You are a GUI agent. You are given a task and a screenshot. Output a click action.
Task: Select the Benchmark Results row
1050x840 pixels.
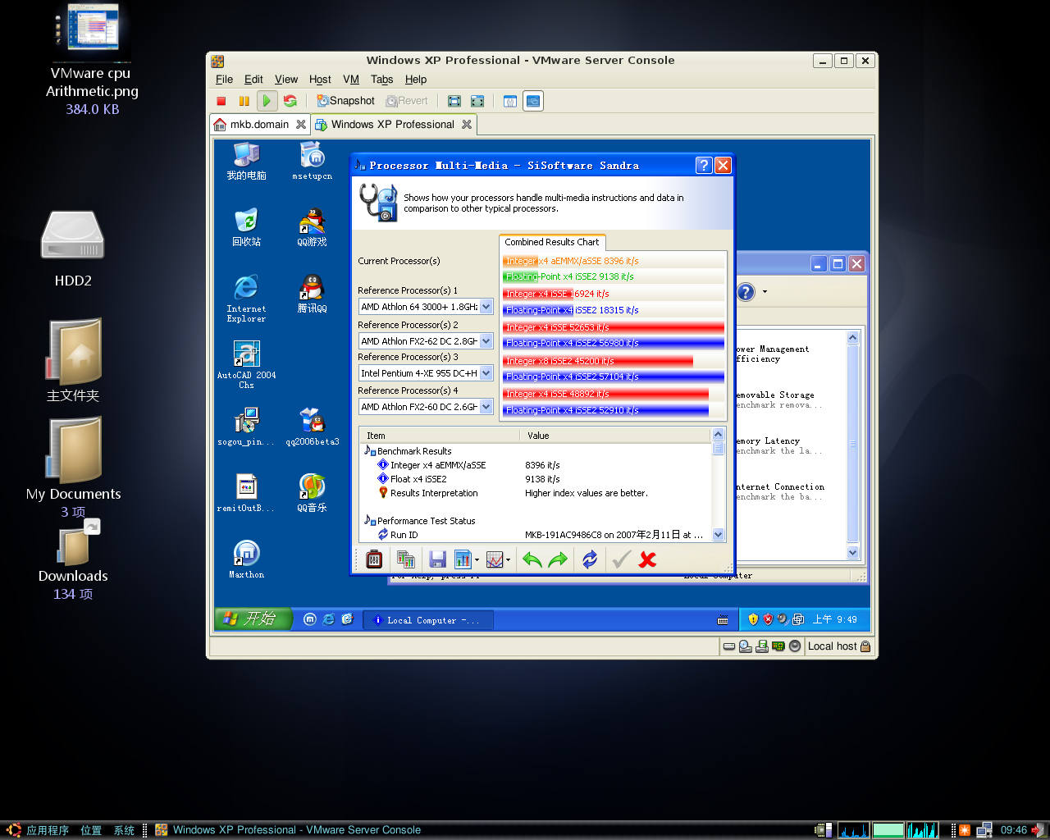414,451
